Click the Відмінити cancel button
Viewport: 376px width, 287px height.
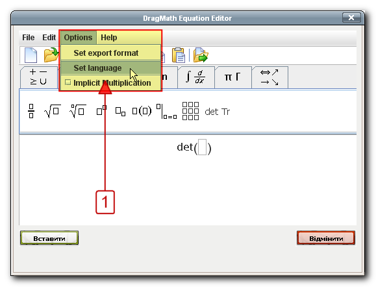(x=326, y=238)
